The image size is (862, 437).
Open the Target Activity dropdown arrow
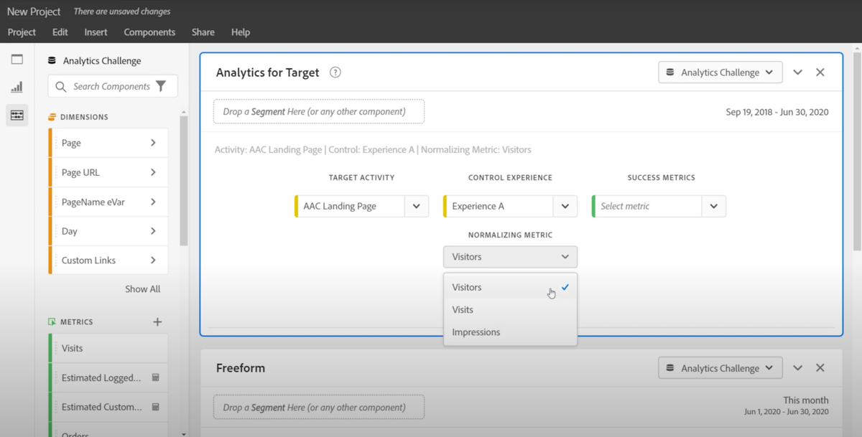point(417,206)
